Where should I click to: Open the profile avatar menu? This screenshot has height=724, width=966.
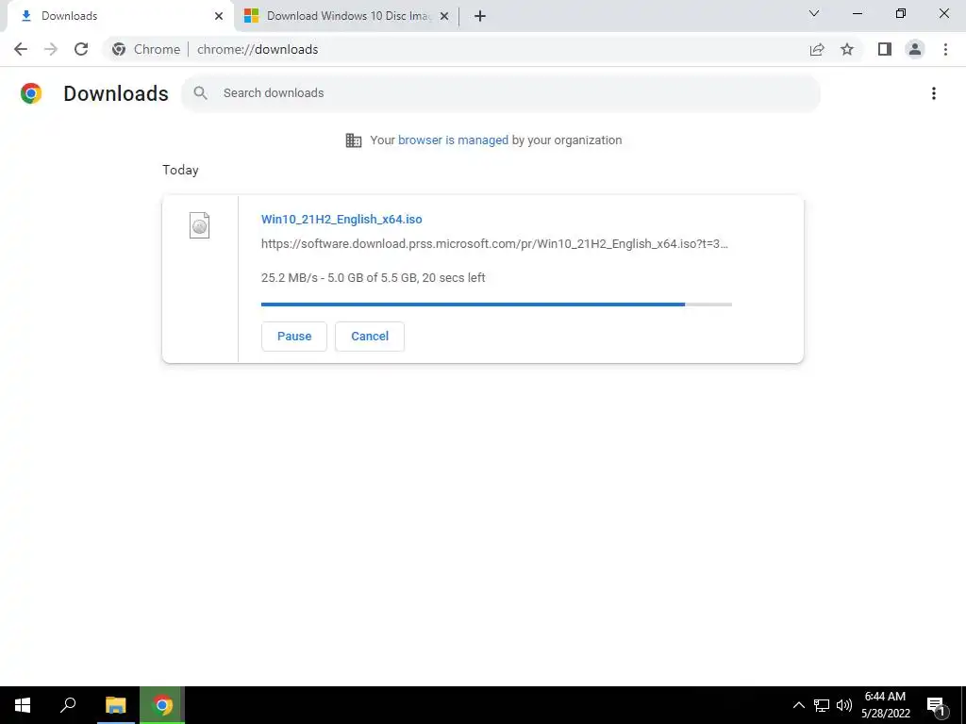click(915, 49)
